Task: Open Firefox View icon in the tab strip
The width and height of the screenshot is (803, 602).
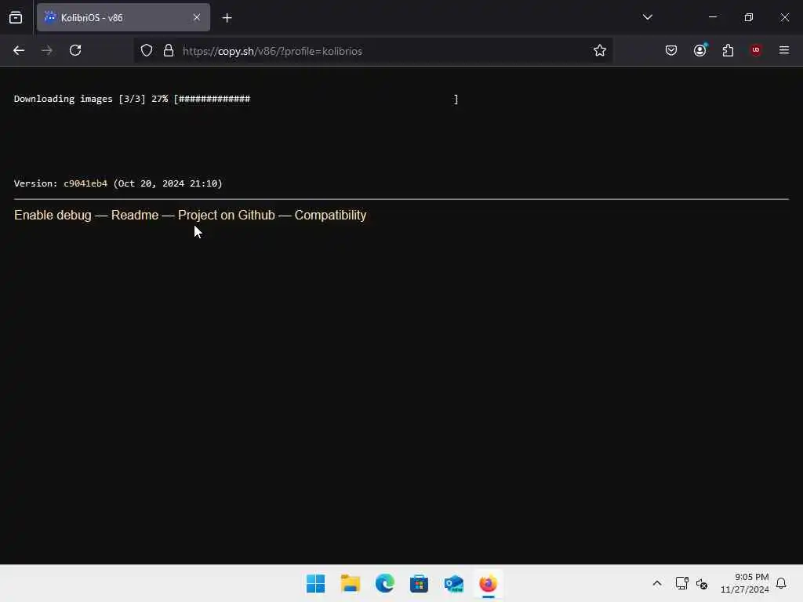Action: click(16, 17)
